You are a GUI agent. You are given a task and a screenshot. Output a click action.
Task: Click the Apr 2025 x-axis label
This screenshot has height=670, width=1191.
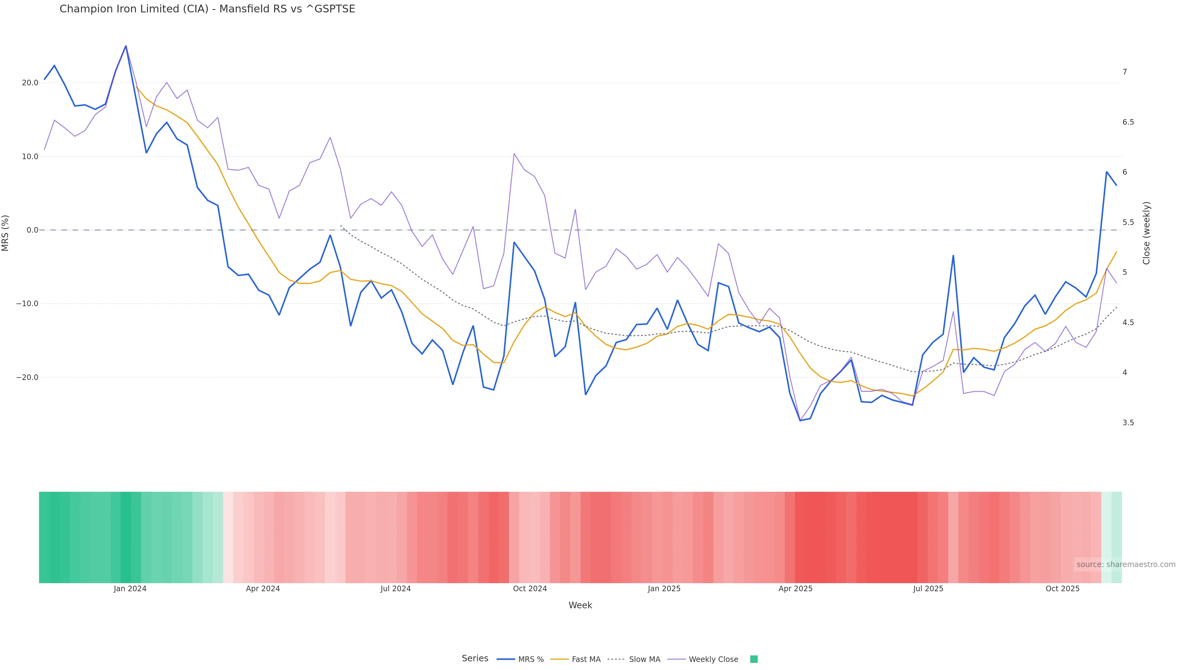click(x=795, y=589)
